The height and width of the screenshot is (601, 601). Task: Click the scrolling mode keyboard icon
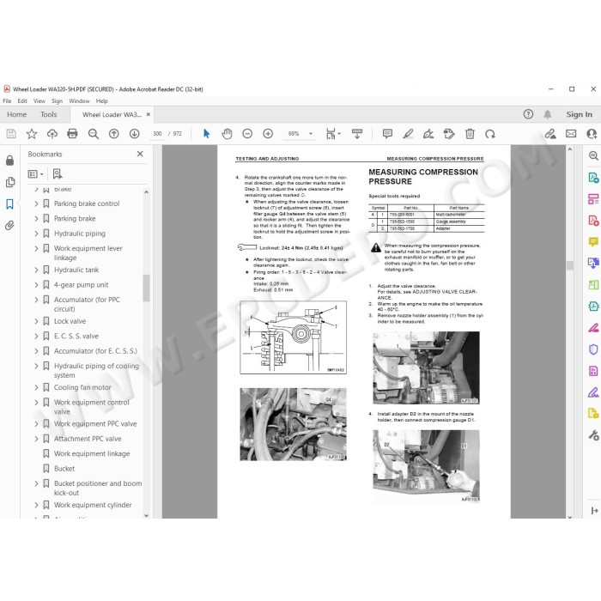357,134
